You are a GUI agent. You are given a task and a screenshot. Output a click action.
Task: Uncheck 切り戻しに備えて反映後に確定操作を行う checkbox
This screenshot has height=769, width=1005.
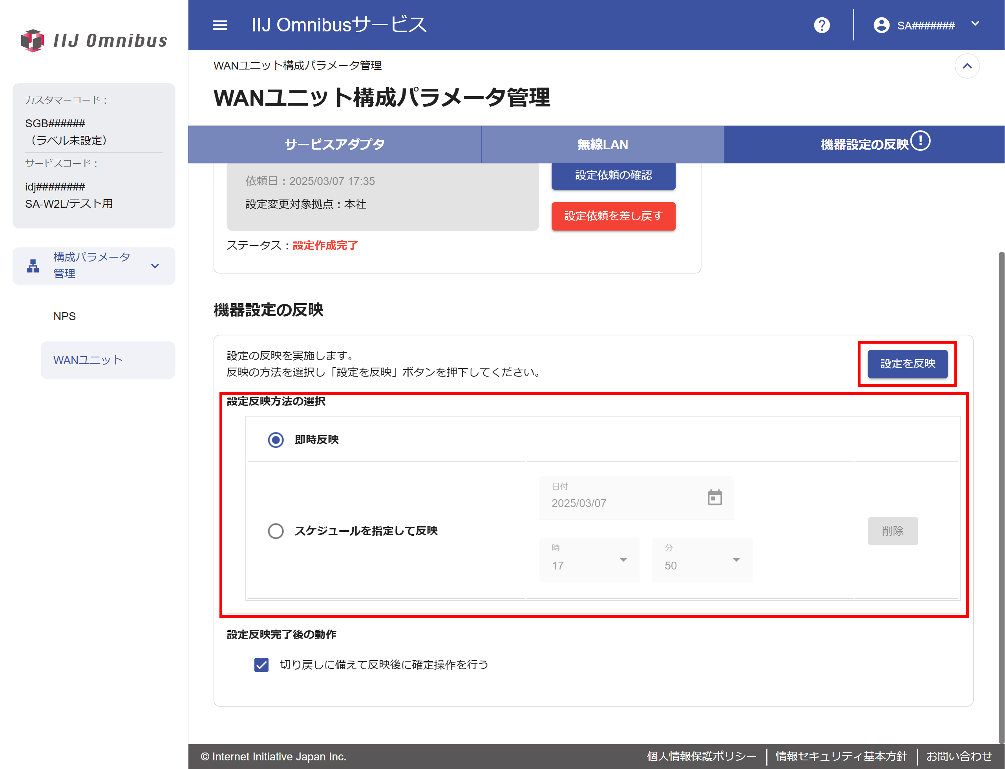(x=261, y=665)
